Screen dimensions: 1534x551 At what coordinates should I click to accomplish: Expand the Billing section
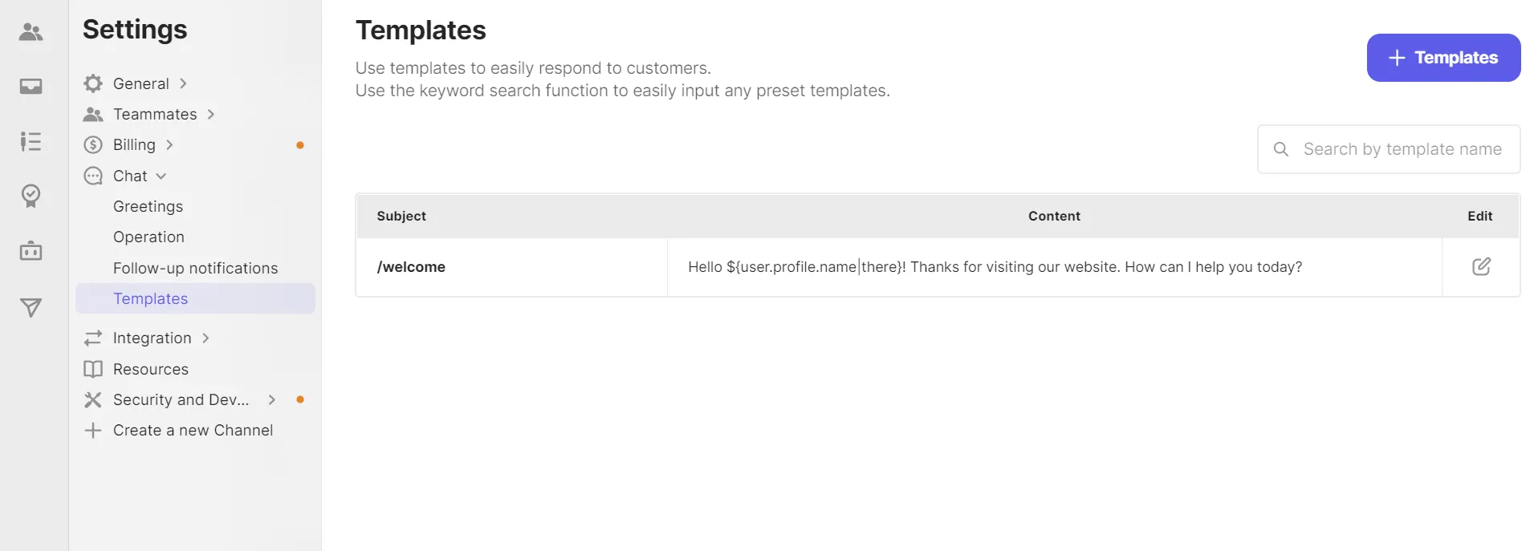tap(169, 145)
